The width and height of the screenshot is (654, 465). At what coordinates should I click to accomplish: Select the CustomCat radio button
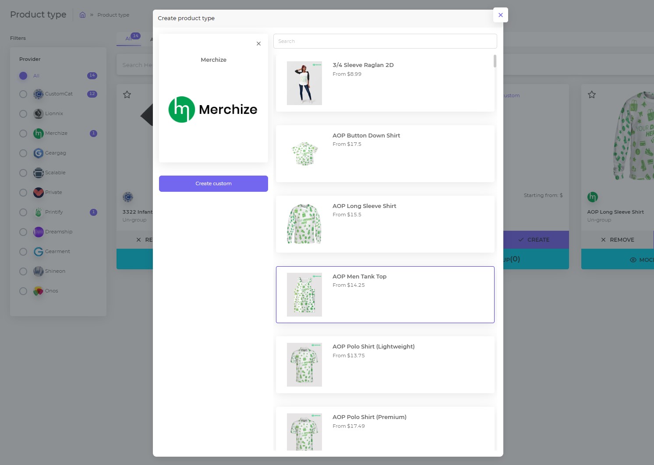point(23,94)
